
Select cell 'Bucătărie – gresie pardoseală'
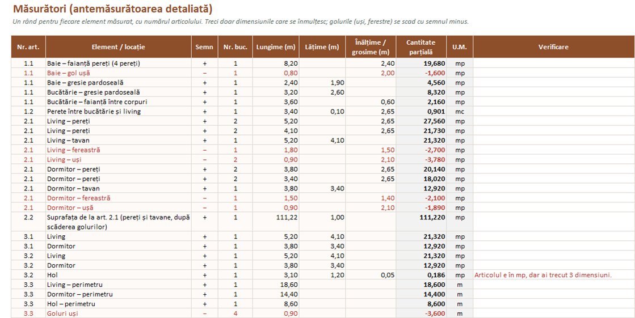pos(118,92)
